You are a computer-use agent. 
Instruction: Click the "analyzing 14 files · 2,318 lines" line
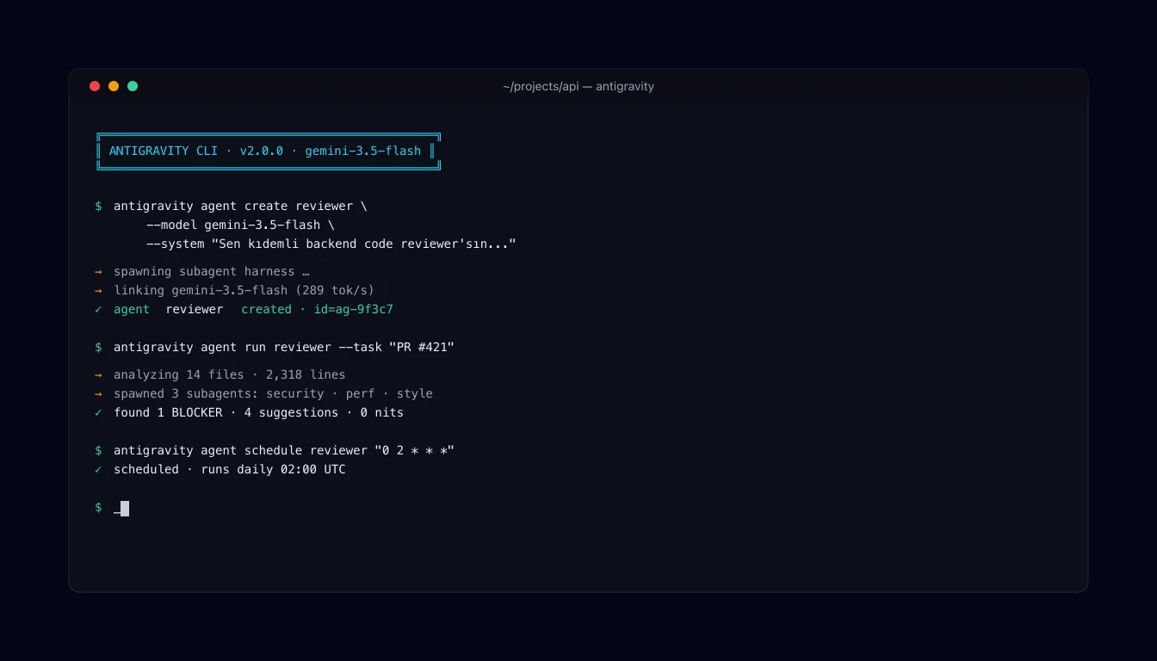(229, 374)
